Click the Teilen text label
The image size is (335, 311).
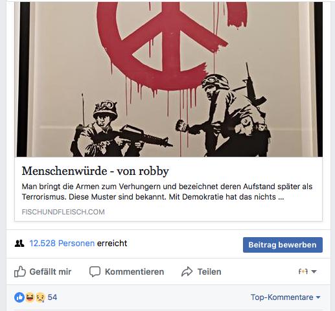click(x=209, y=271)
